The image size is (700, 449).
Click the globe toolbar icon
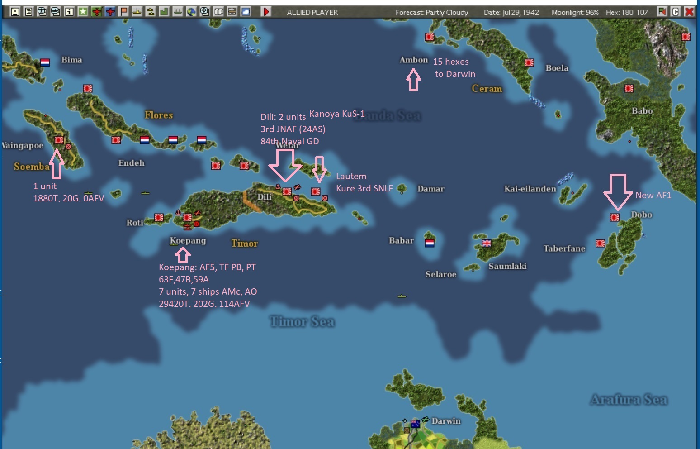click(x=191, y=12)
